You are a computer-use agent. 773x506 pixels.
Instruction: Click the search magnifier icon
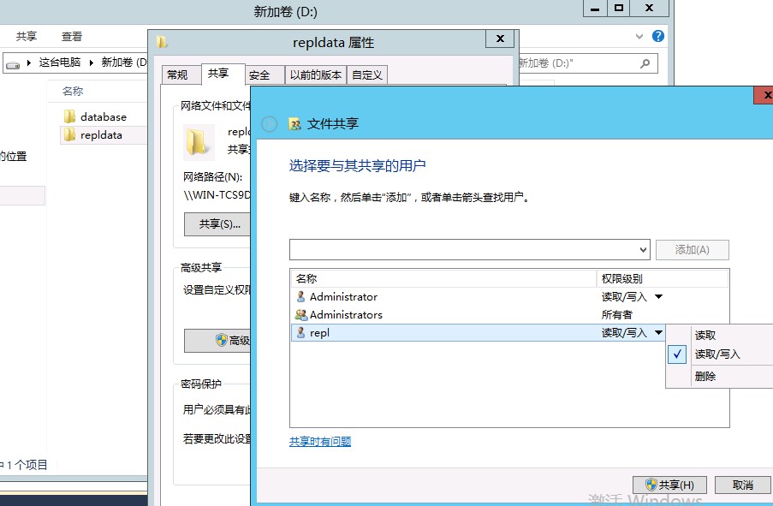[x=645, y=63]
